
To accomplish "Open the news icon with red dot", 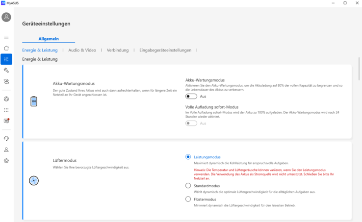I will tap(6, 121).
